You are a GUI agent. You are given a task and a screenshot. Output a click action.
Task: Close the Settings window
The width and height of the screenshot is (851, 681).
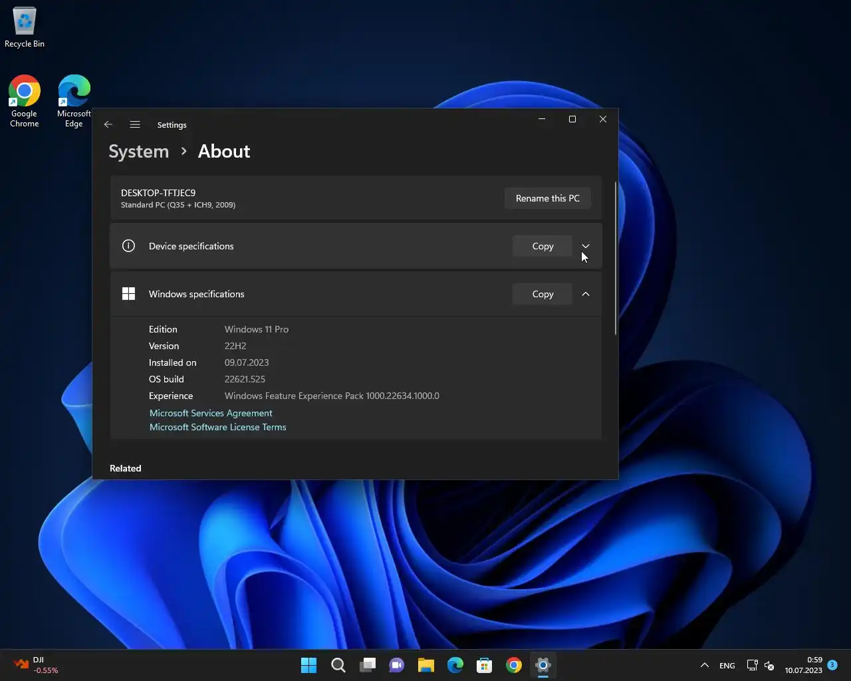pos(603,119)
